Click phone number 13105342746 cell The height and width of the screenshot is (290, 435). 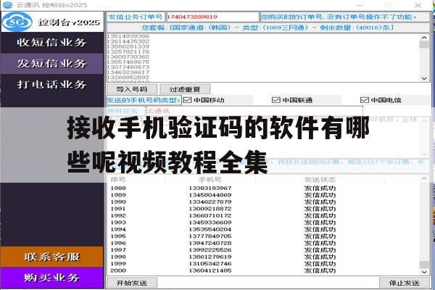[210, 264]
